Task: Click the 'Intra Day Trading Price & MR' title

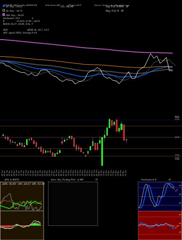Action: click(67, 180)
